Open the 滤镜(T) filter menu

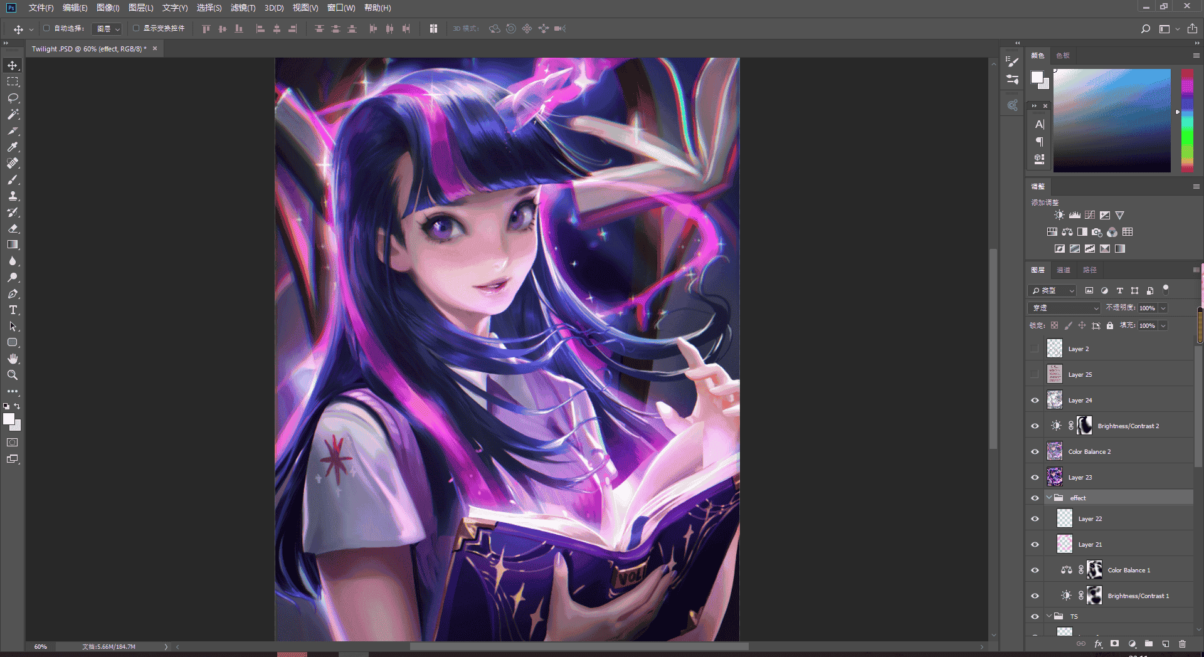point(243,8)
